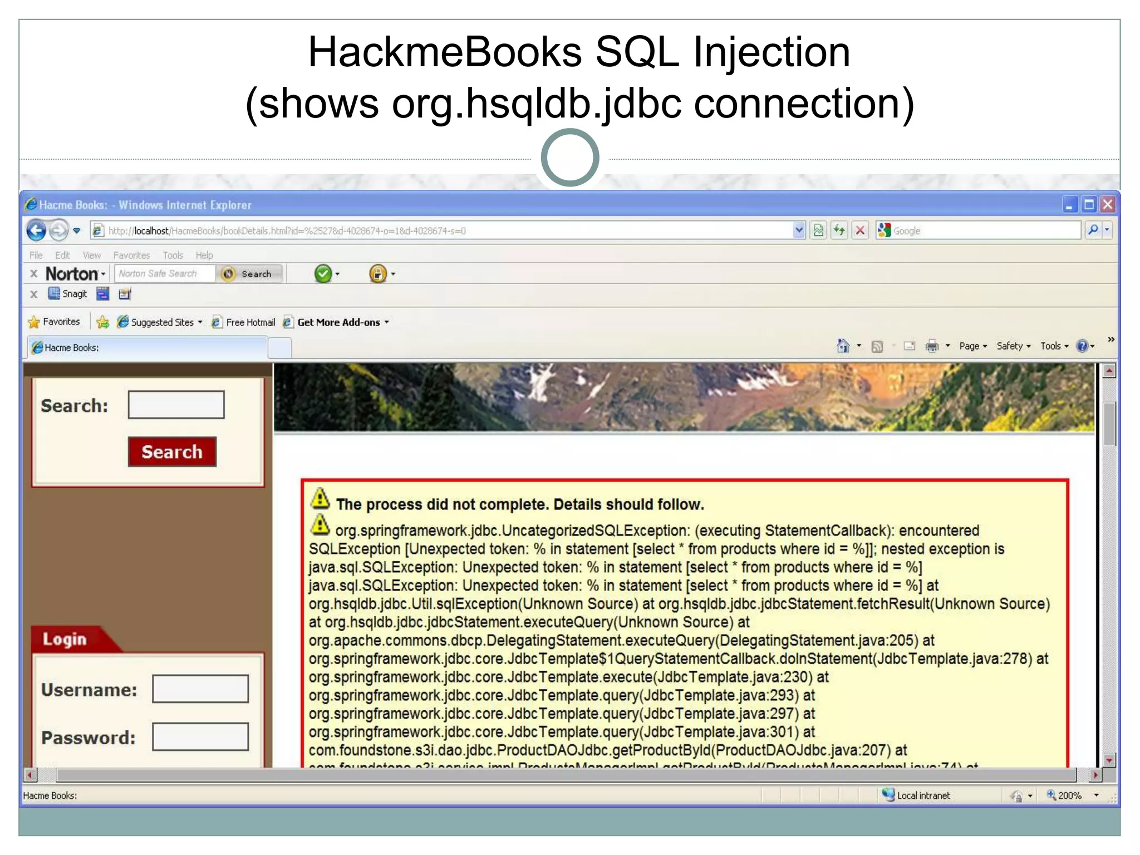Open the Favorites menu in menu bar

pos(131,255)
